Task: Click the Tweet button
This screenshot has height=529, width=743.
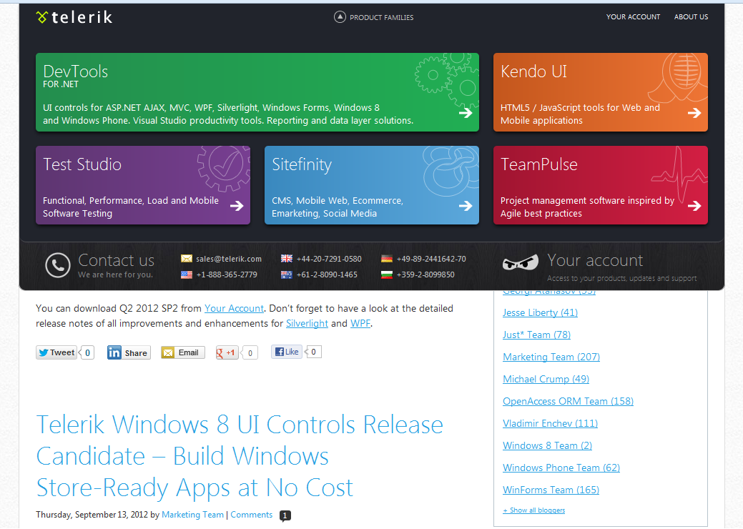Action: coord(56,352)
